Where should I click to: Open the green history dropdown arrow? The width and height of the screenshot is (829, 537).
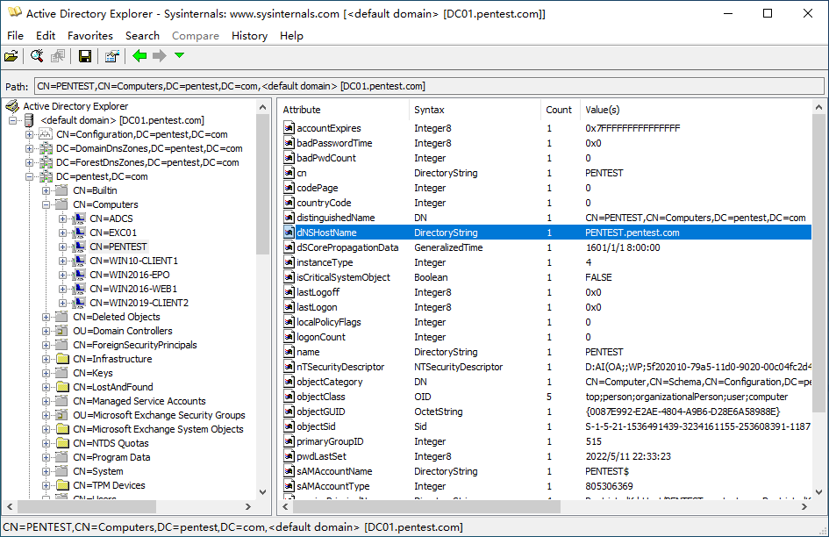pos(179,55)
